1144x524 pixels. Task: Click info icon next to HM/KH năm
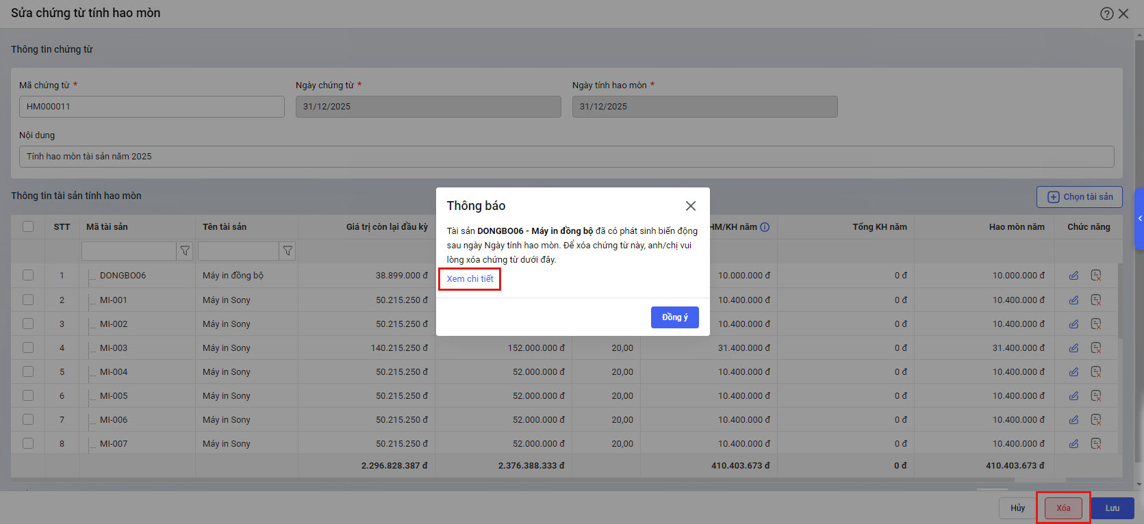[x=765, y=227]
